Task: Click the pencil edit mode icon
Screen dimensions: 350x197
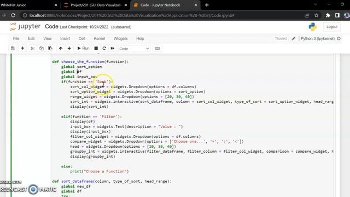Action: point(294,38)
